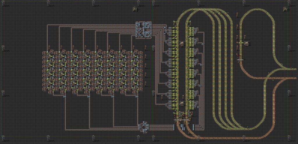Open the upper pump and tank cluster where the pipes converge
The image size is (298, 144).
tap(144, 30)
